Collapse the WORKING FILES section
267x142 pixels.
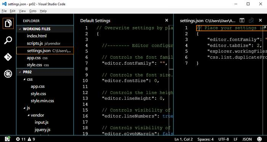[45, 29]
